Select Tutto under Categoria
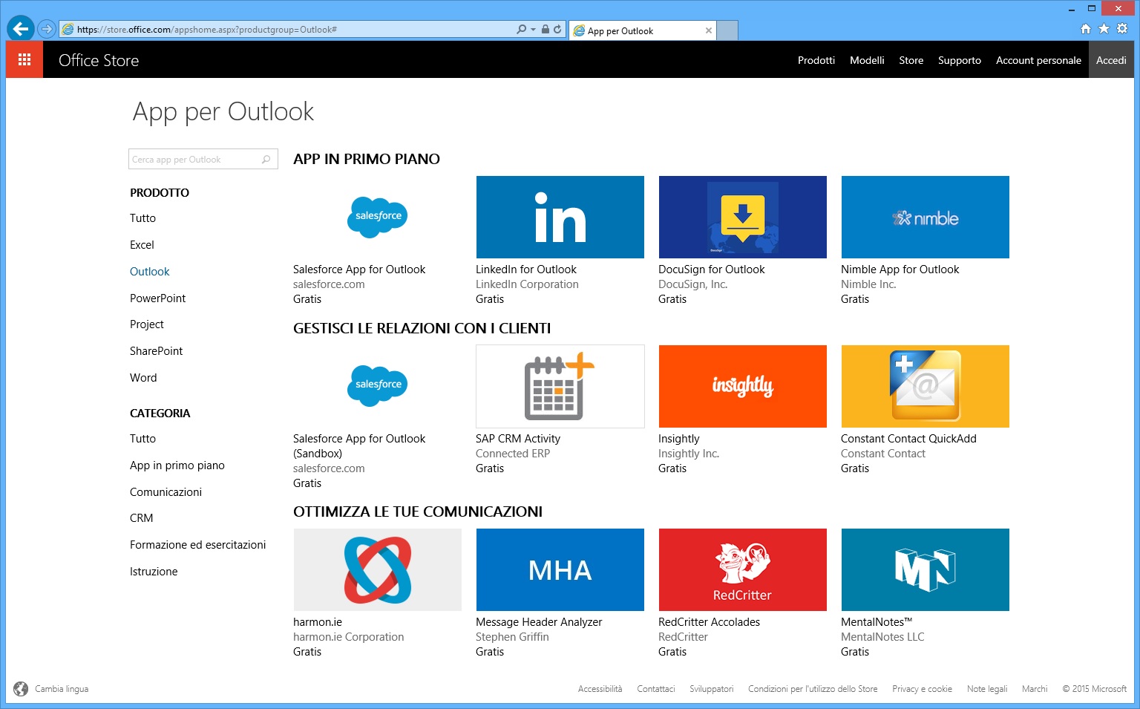The height and width of the screenshot is (709, 1140). pos(143,439)
